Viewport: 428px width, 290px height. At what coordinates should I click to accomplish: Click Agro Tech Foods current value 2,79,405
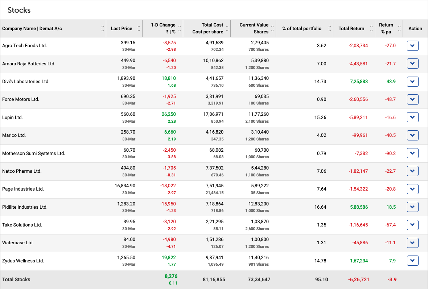point(260,42)
